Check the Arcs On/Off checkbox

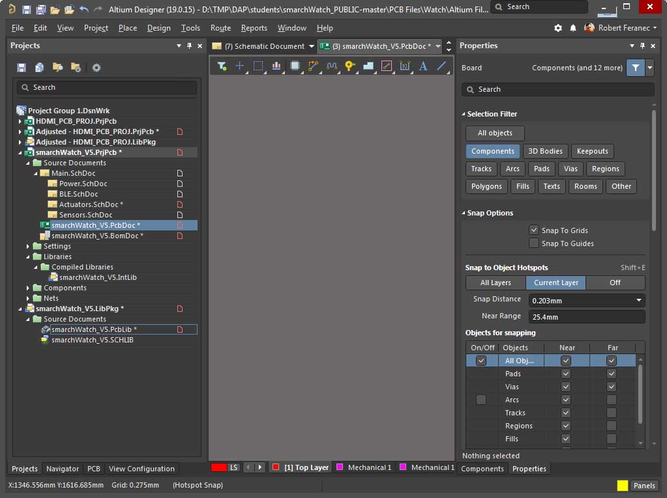[x=481, y=400]
